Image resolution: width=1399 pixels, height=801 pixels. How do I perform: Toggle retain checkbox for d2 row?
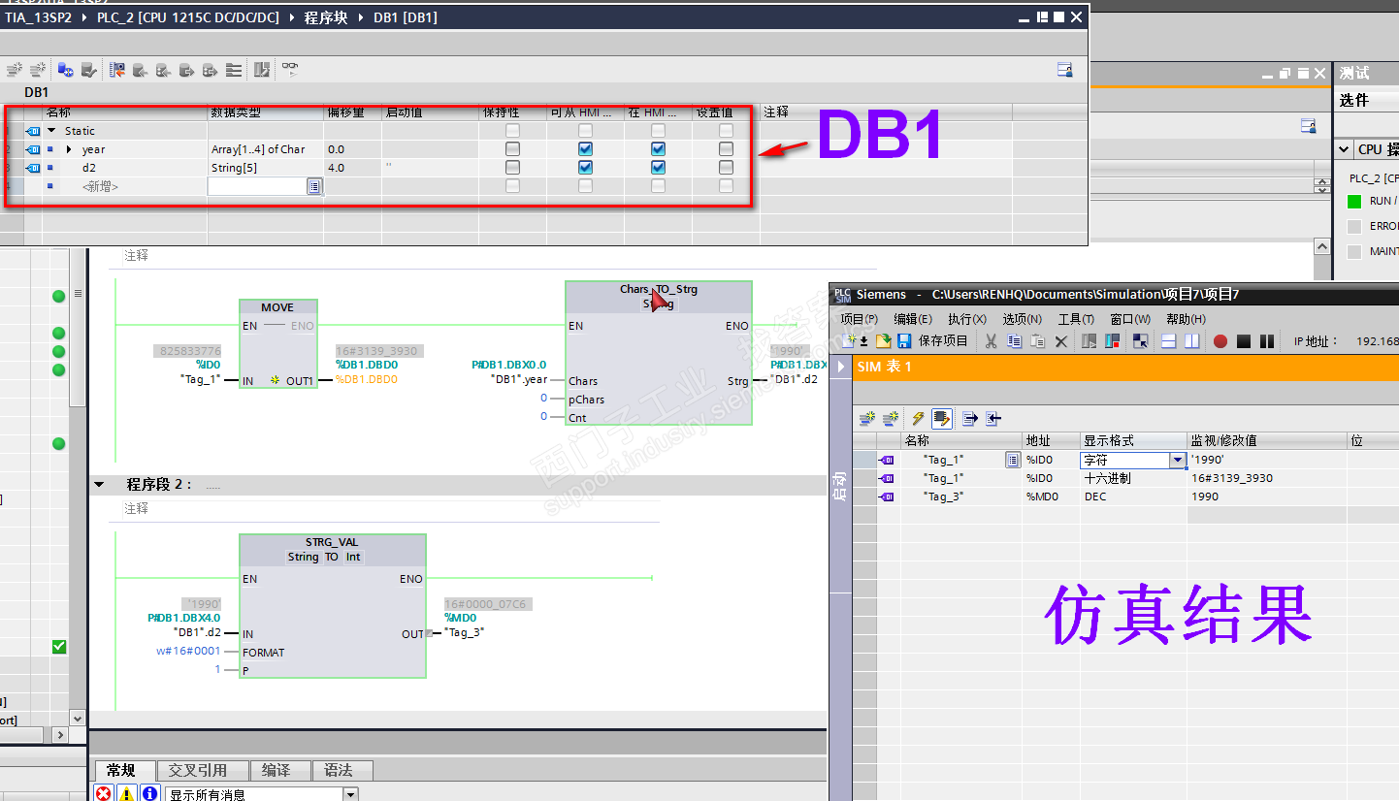click(x=512, y=168)
